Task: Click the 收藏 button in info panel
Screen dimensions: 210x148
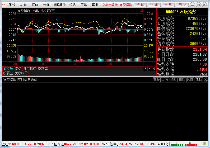Action: 190,80
